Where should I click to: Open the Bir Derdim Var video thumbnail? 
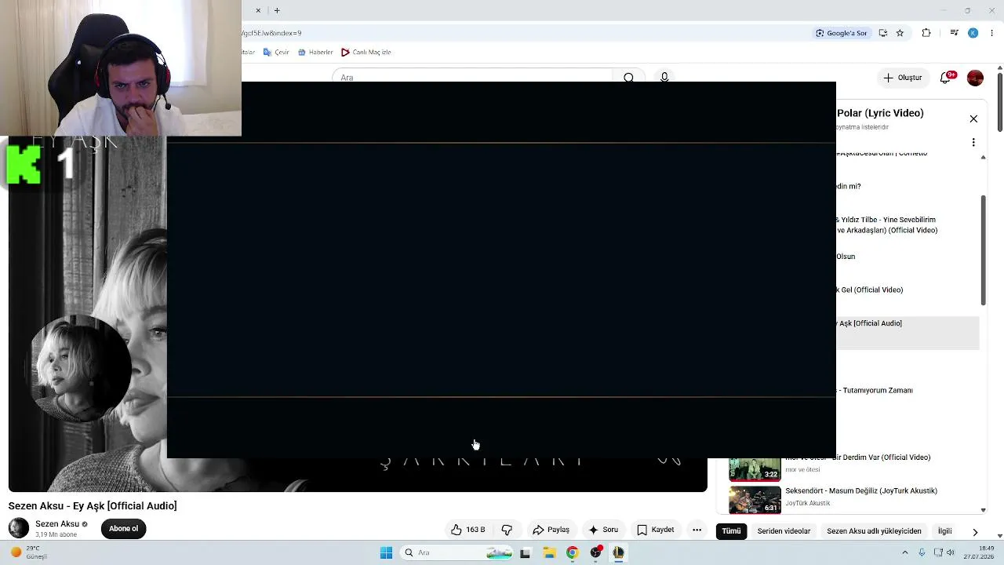coord(755,469)
